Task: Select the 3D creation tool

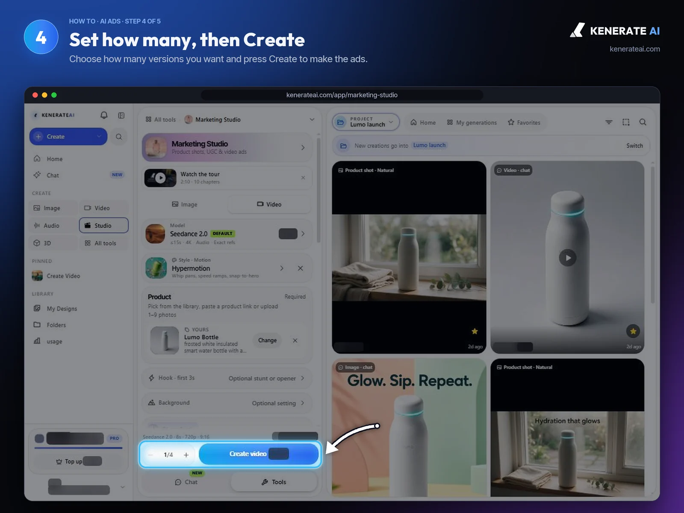Action: 54,243
